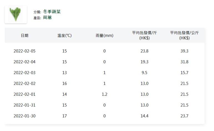The width and height of the screenshot is (214, 131).
Task: Select the 2022-02-04 date cell
Action: [x=24, y=62]
